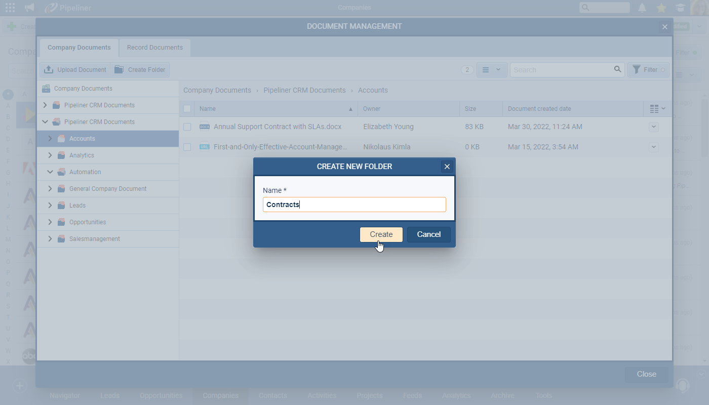Click the notifications bell icon
The height and width of the screenshot is (405, 709).
pyautogui.click(x=642, y=8)
